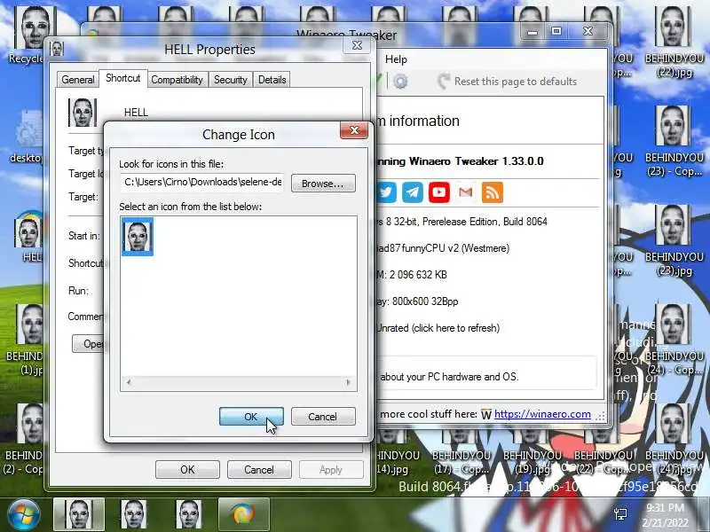Image resolution: width=710 pixels, height=532 pixels.
Task: Select HELL shortcut icon on desktop
Action: click(28, 235)
